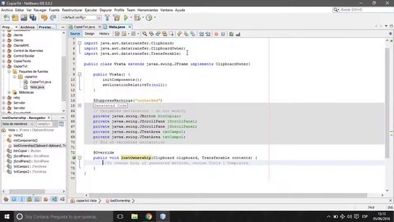Click the Comment lines icon
Screen dimensions: 394x222
(x=231, y=34)
